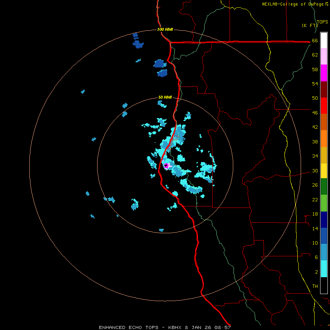The image size is (330, 330).
Task: Click the legend value "30"
Action: coord(315,170)
